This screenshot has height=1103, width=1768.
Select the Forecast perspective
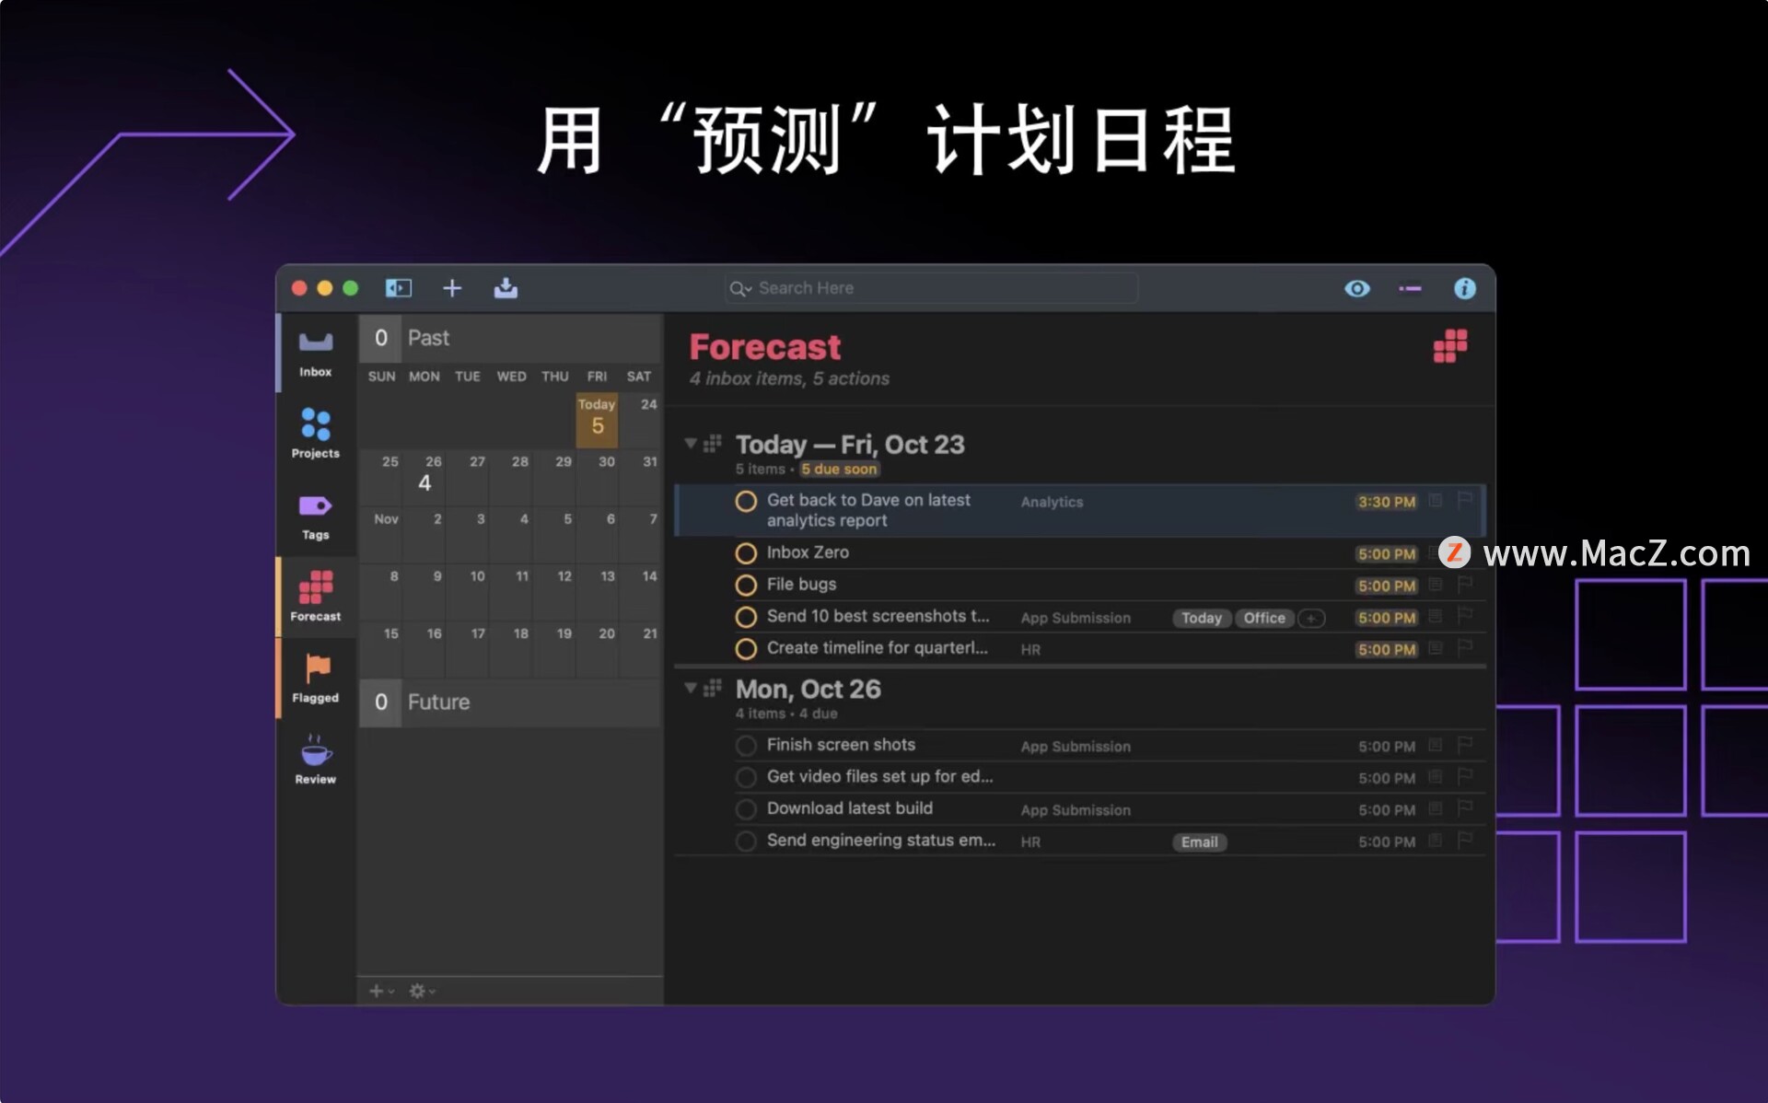[315, 597]
